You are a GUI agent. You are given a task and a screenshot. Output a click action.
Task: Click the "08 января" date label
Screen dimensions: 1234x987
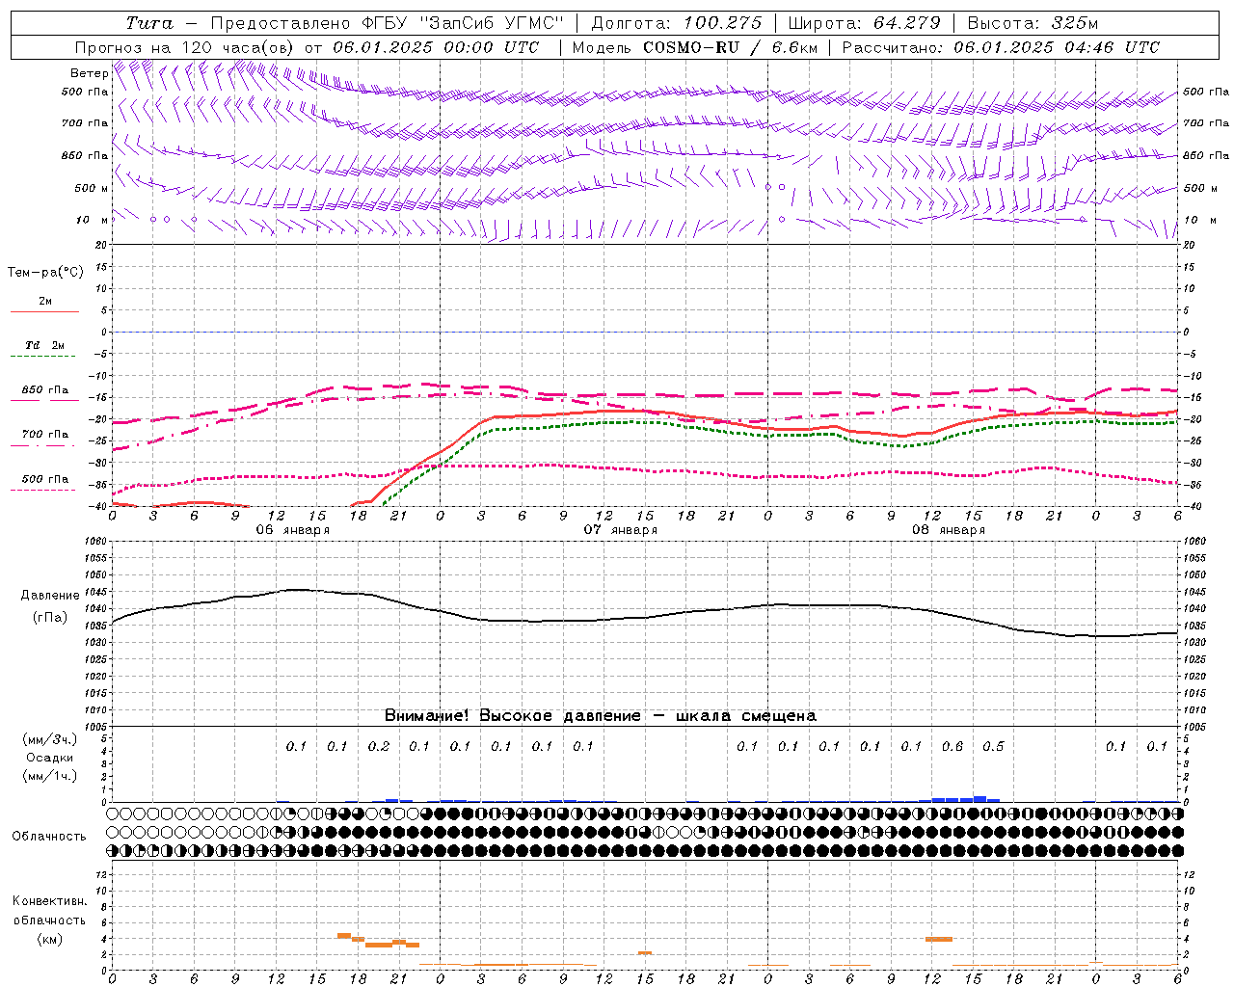(949, 530)
